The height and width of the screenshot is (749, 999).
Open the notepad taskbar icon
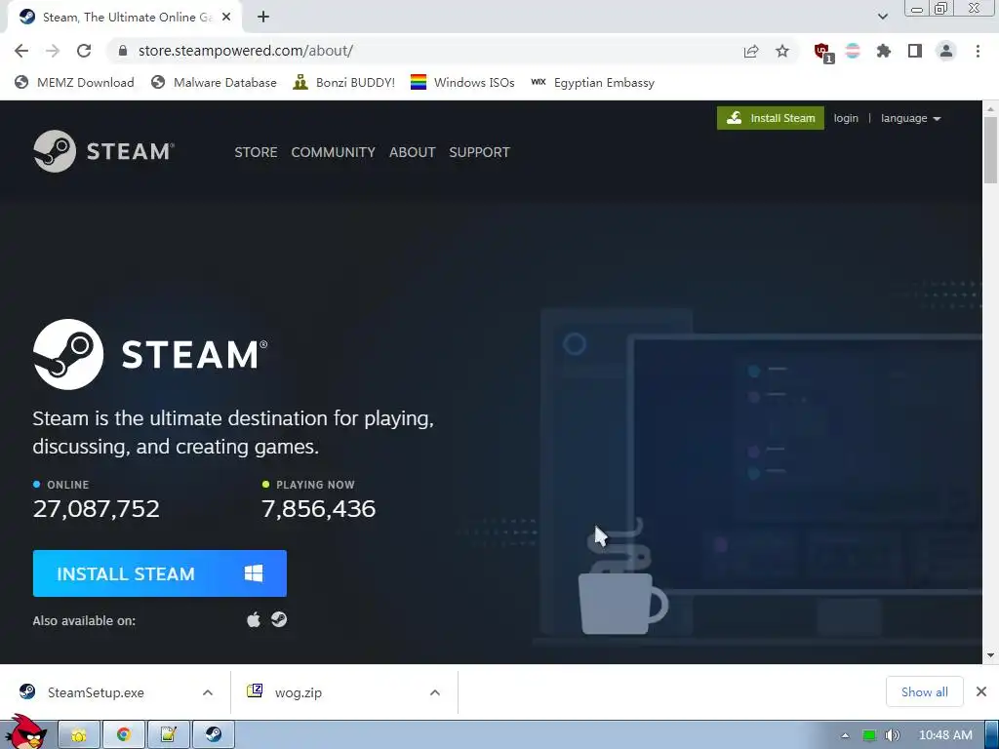(168, 735)
